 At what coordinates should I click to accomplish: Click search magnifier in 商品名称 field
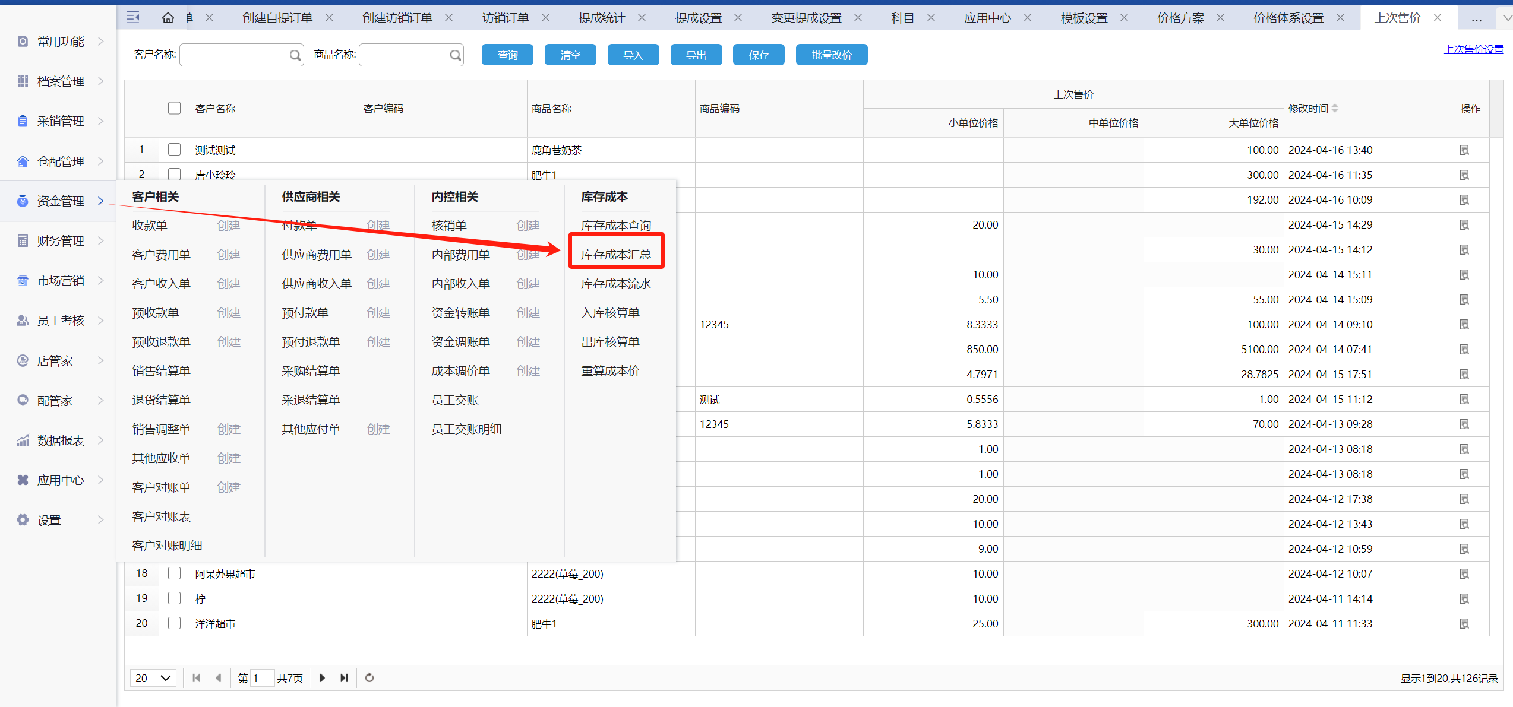[x=455, y=55]
